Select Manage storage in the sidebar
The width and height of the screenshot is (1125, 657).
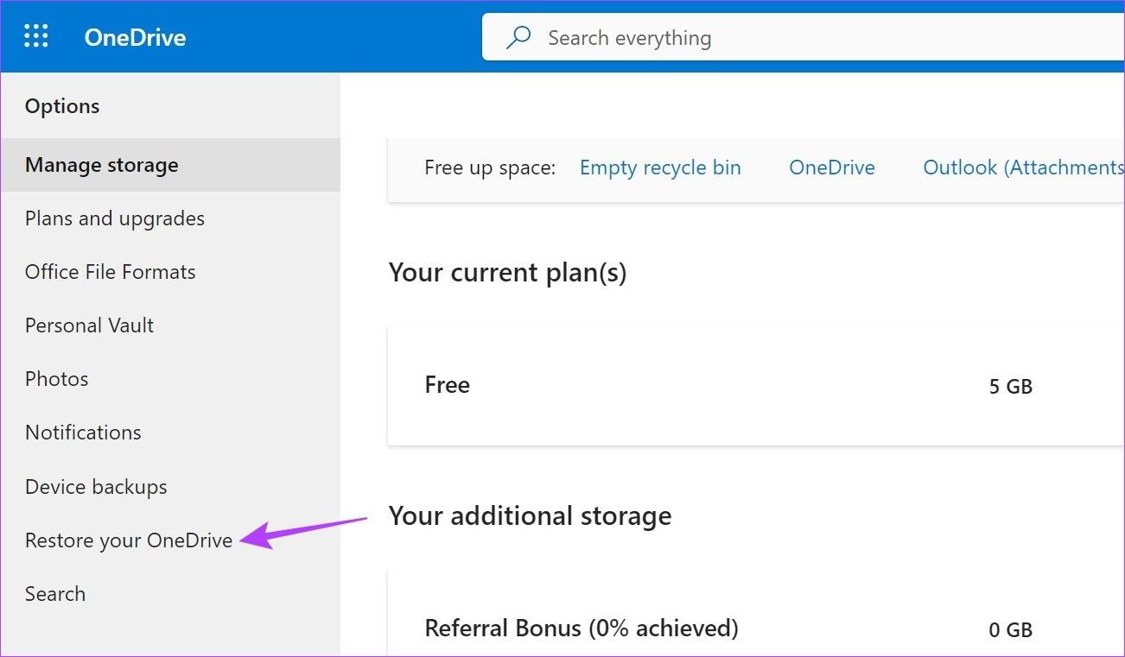[x=102, y=164]
